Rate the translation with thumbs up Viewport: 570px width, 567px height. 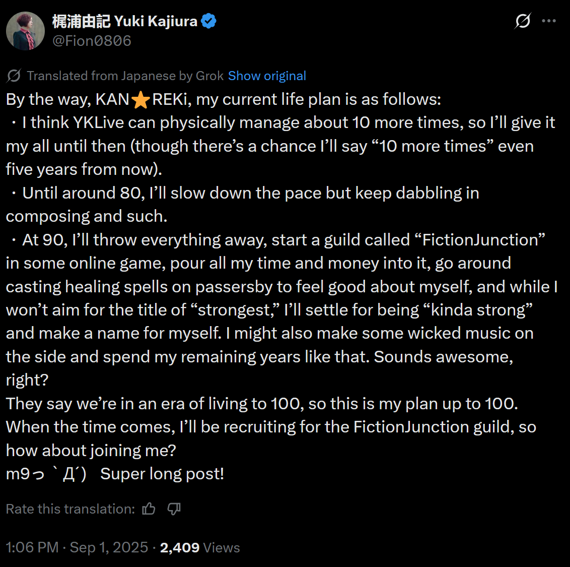[x=149, y=509]
